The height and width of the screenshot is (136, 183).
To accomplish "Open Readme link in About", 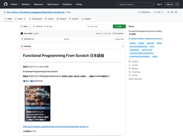I will pyautogui.click(x=134, y=62).
